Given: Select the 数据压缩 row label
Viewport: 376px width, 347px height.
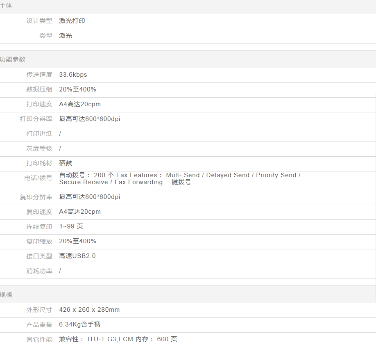Looking at the screenshot, I should click(x=39, y=89).
